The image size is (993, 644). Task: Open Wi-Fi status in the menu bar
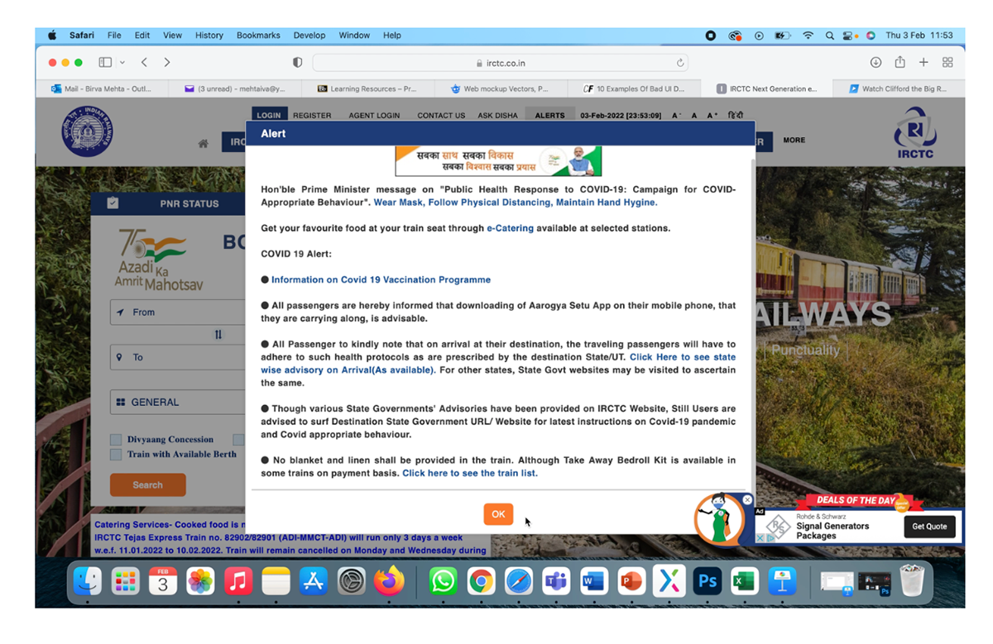click(x=808, y=36)
